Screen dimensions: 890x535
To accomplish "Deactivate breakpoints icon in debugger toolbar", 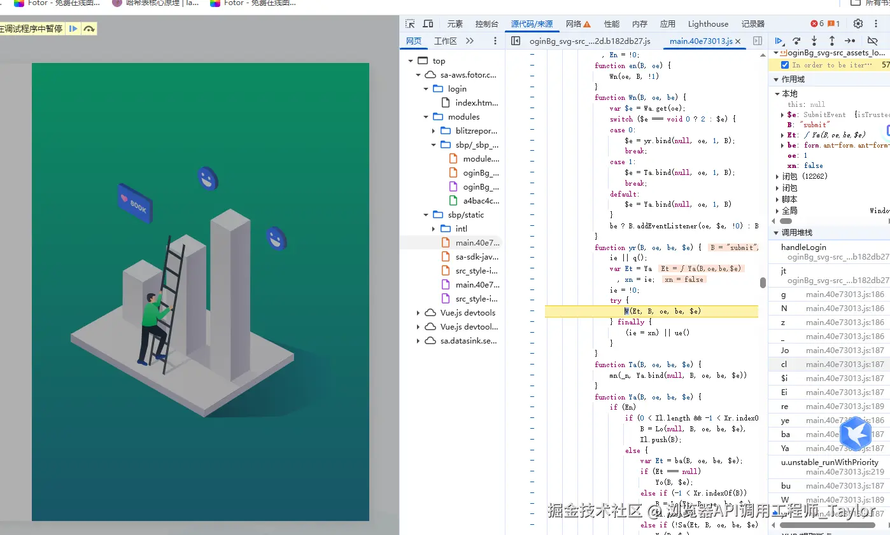I will (872, 41).
